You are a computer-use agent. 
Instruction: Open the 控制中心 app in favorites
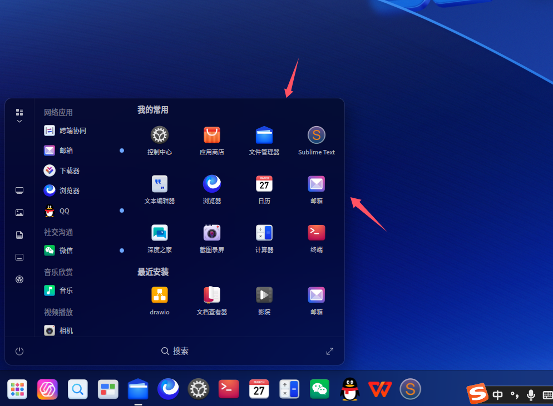160,141
